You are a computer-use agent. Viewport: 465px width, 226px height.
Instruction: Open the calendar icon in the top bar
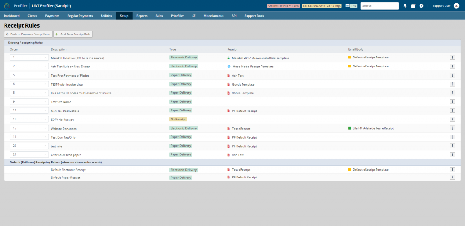(x=413, y=5)
